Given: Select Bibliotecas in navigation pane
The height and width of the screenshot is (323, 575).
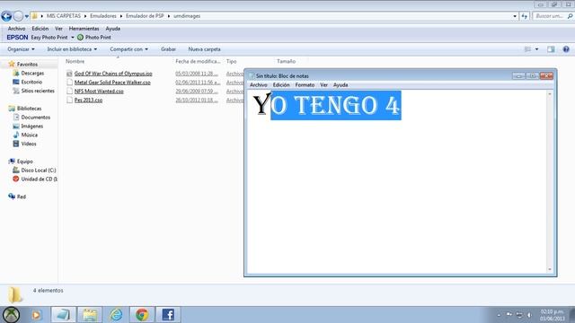Looking at the screenshot, I should pyautogui.click(x=29, y=109).
